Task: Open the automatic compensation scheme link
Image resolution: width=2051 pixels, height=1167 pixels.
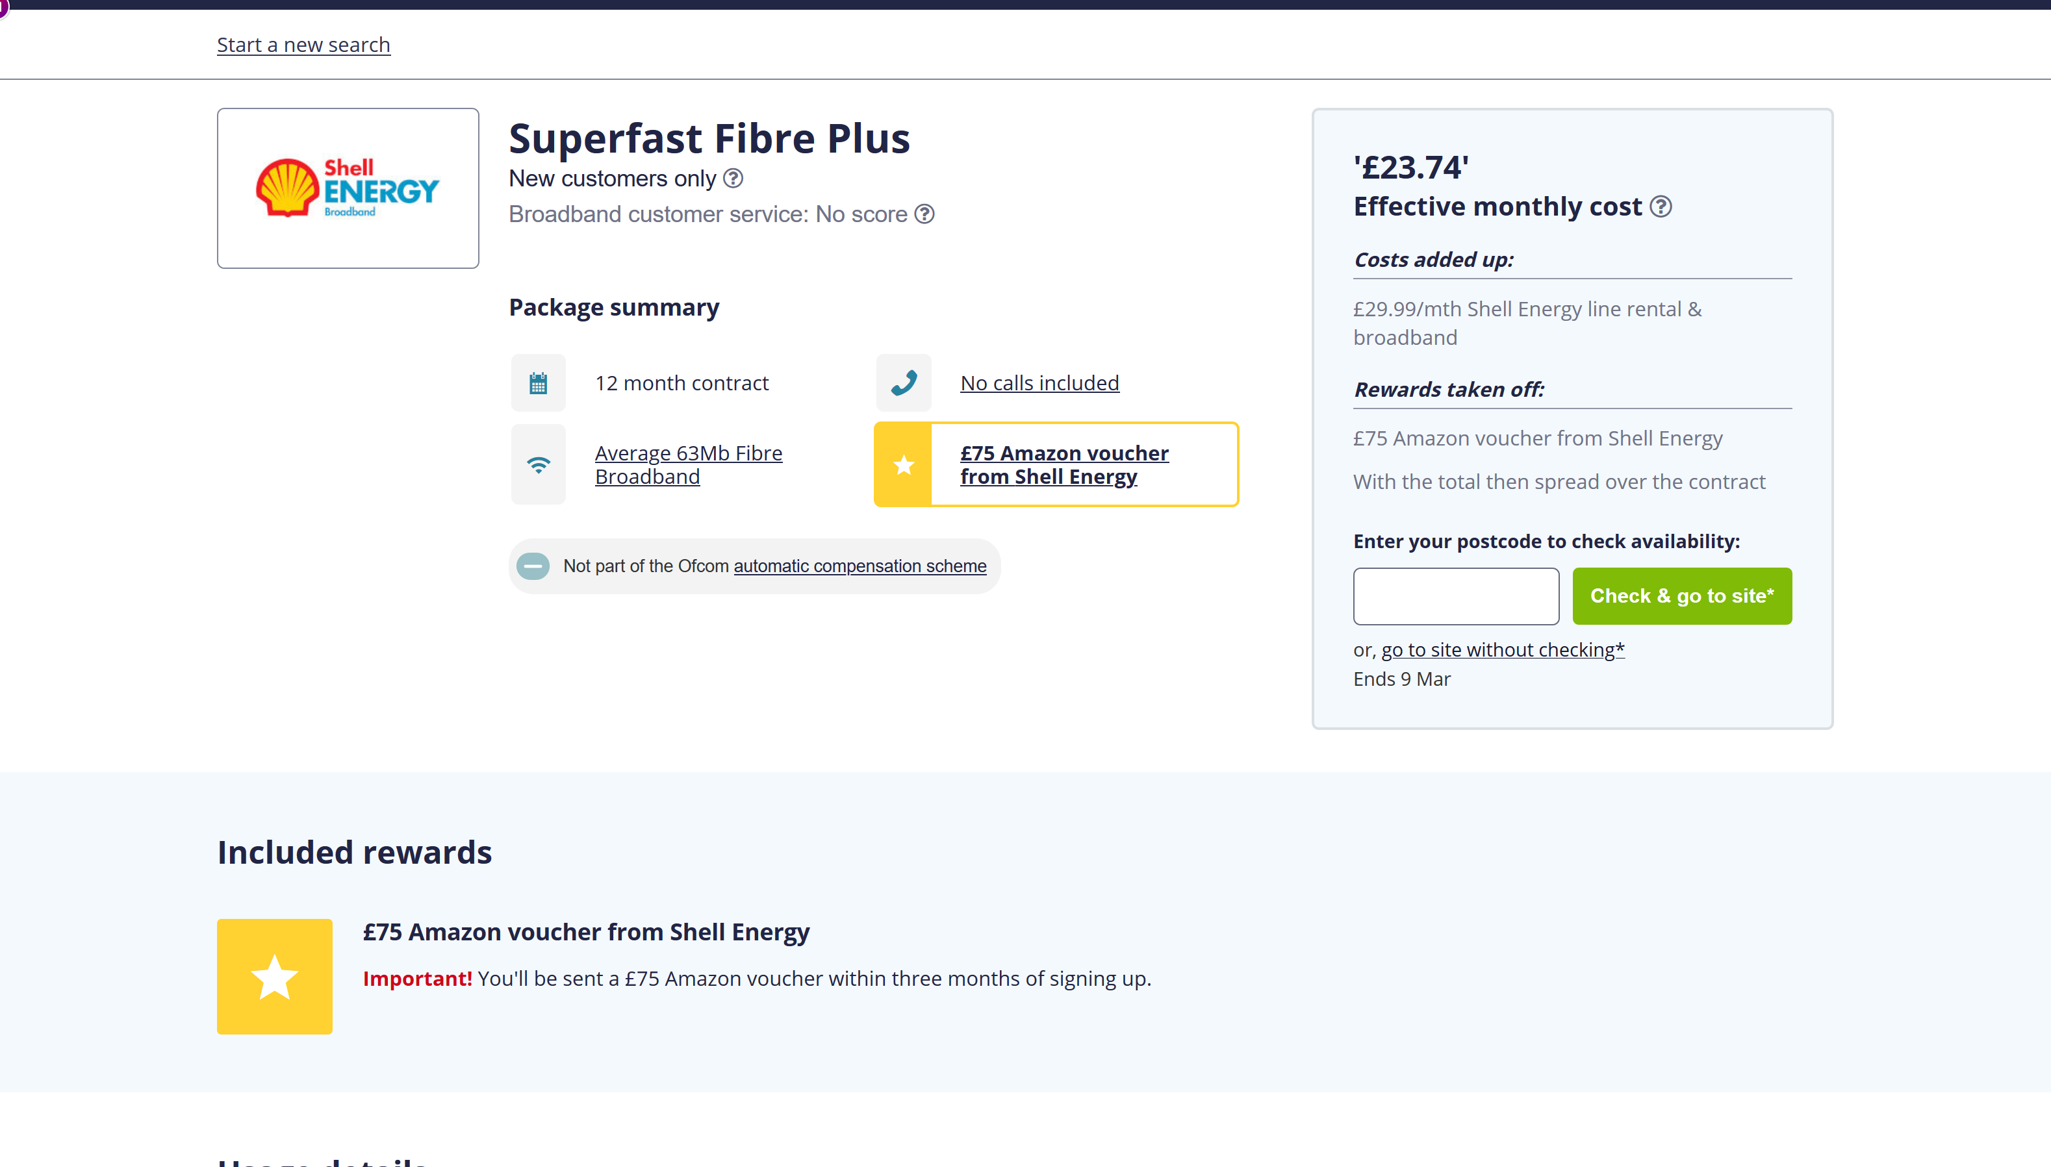Action: tap(860, 567)
